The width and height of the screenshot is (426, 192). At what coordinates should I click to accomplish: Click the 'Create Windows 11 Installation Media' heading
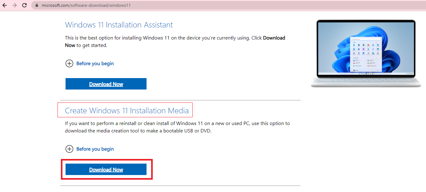coord(127,111)
